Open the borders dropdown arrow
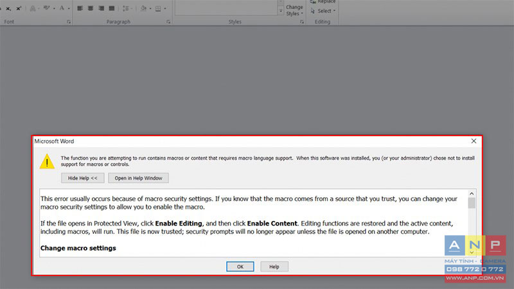Viewport: 514px width, 289px height. coord(165,8)
